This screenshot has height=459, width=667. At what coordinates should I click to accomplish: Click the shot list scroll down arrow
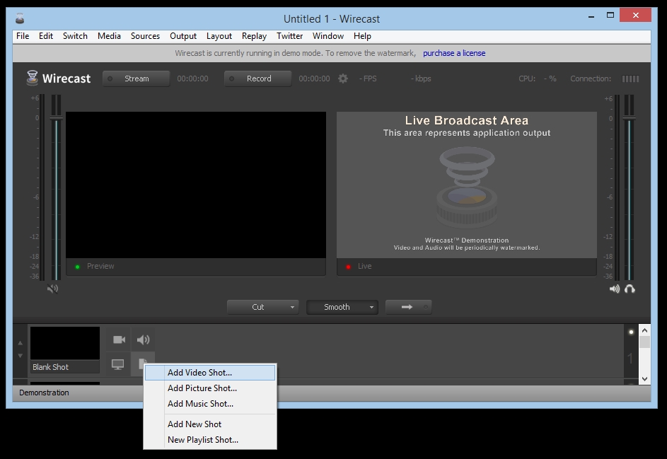644,379
